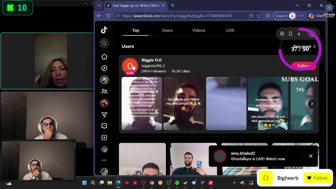Reload the page with the refresh icon

[108, 16]
